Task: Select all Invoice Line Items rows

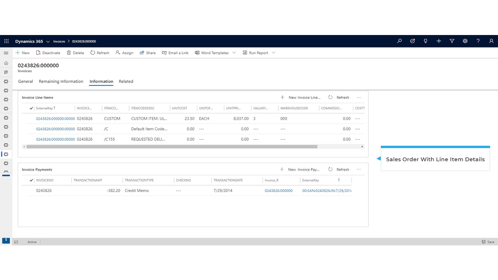Action: pos(32,108)
